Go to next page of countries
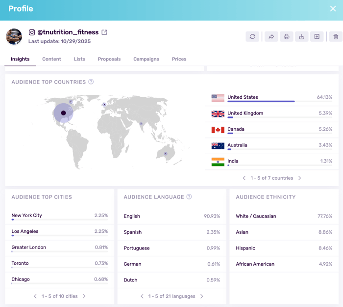 [300, 178]
